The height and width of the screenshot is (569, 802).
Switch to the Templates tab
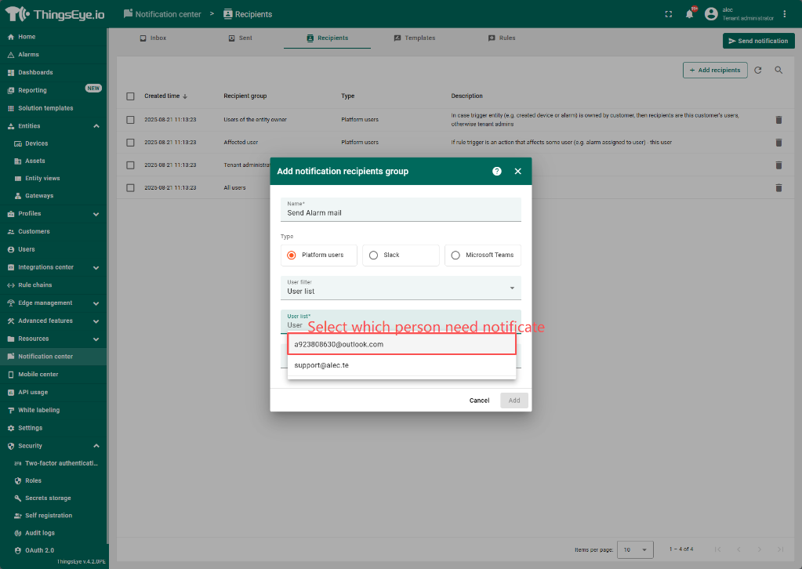tap(414, 38)
